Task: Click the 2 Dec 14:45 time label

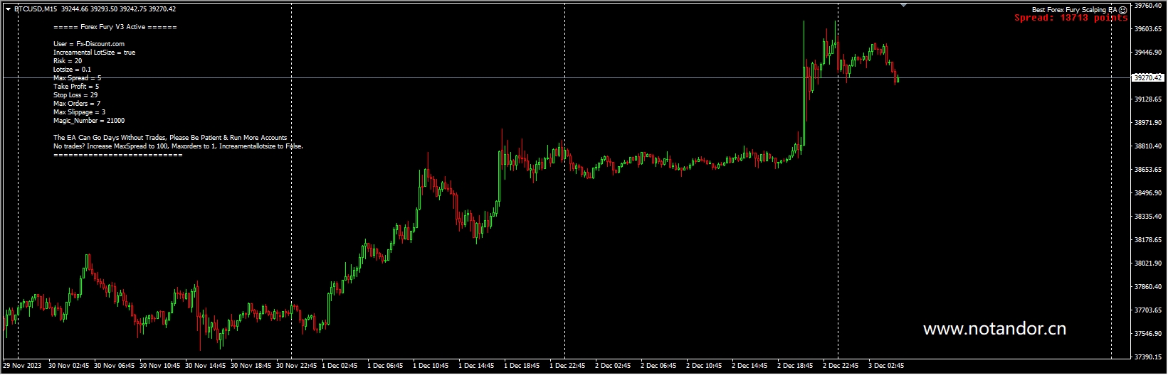Action: tap(749, 366)
